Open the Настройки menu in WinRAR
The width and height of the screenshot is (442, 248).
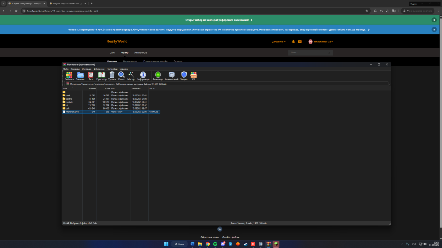tap(112, 69)
